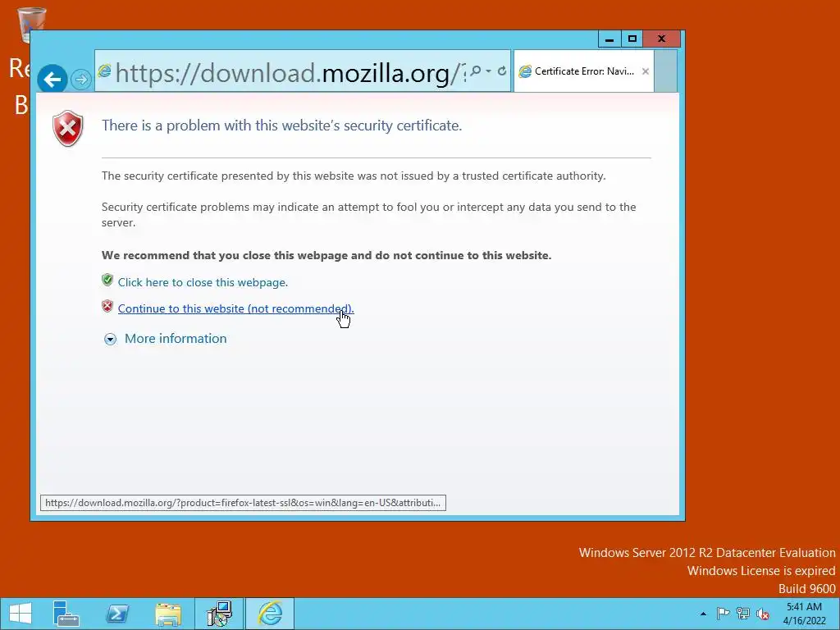Screen dimensions: 840x630
Task: Click heading "There is a problem with this website's security certificate."
Action: pos(282,126)
